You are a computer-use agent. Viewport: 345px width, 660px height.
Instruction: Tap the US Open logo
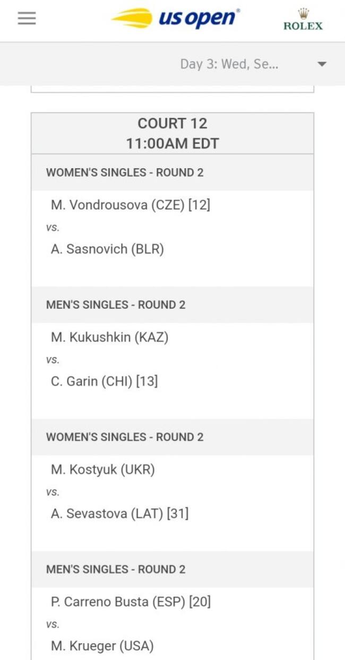(175, 19)
